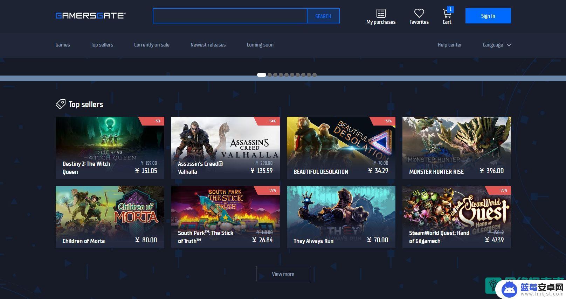Click the ¥ 34.29 Beautiful Desolation price

click(x=378, y=171)
